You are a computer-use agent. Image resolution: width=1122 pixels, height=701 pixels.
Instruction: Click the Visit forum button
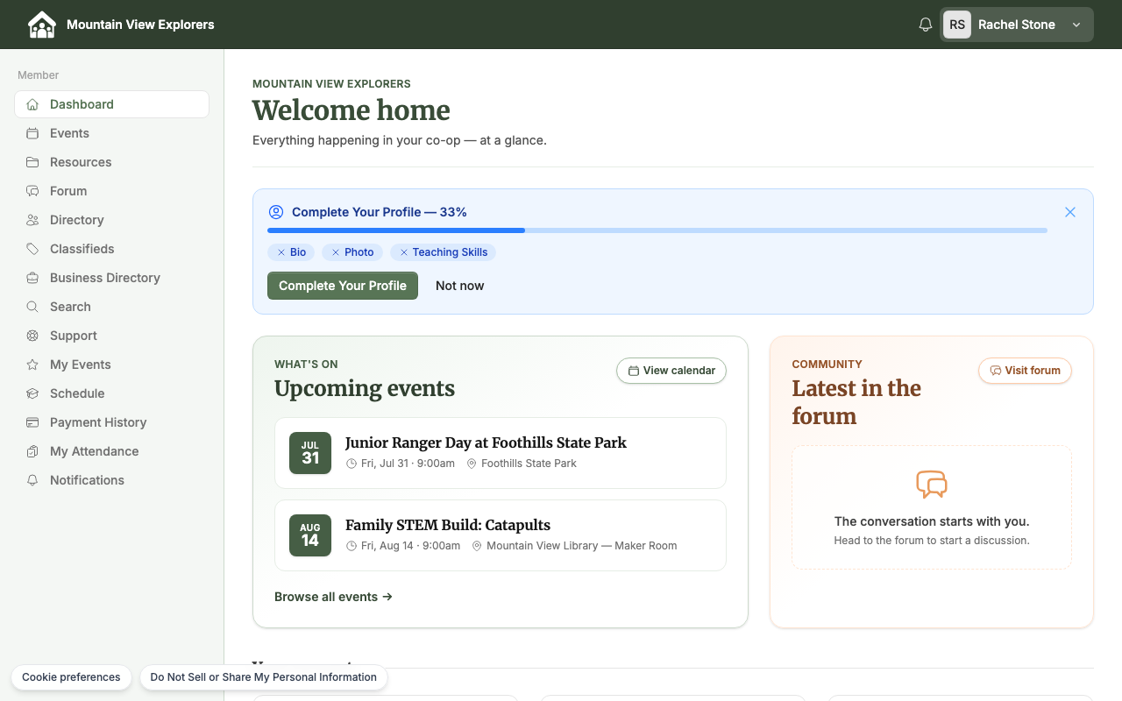pyautogui.click(x=1025, y=371)
